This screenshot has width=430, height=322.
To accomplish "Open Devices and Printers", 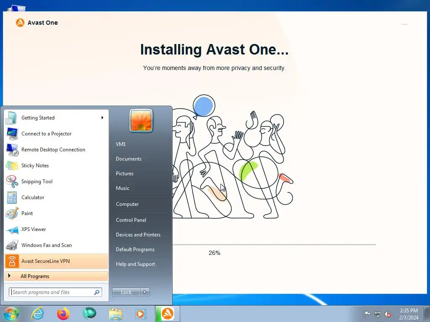I will click(x=138, y=235).
